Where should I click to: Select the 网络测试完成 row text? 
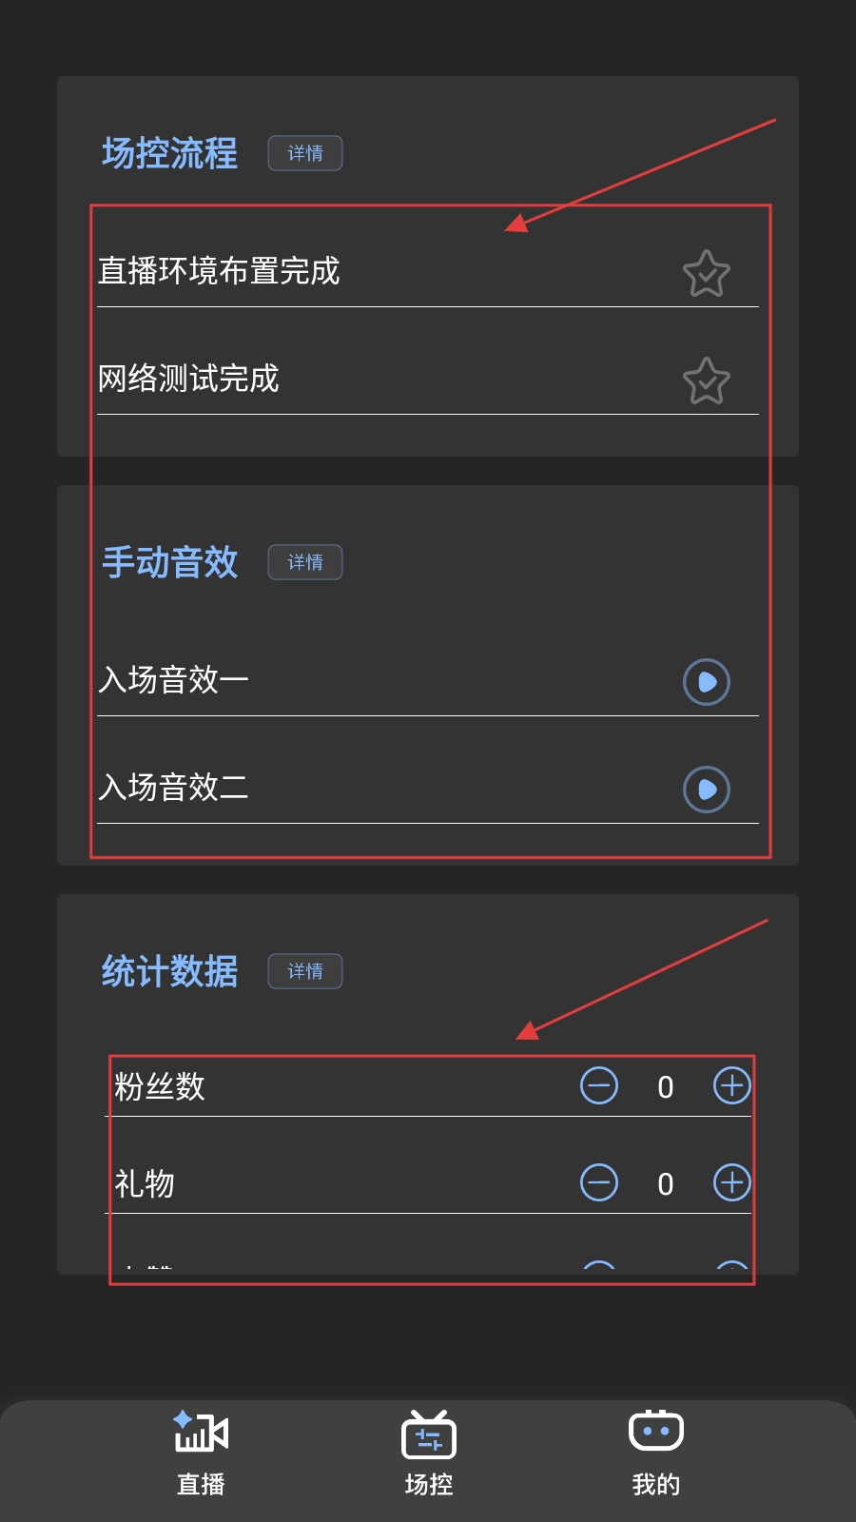coord(188,379)
